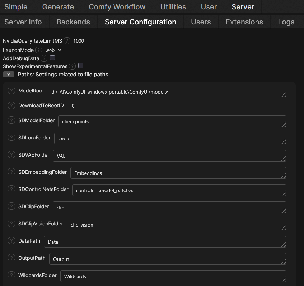304x286 pixels.
Task: Edit the SDModelFolder checkpoints field
Action: click(x=172, y=121)
